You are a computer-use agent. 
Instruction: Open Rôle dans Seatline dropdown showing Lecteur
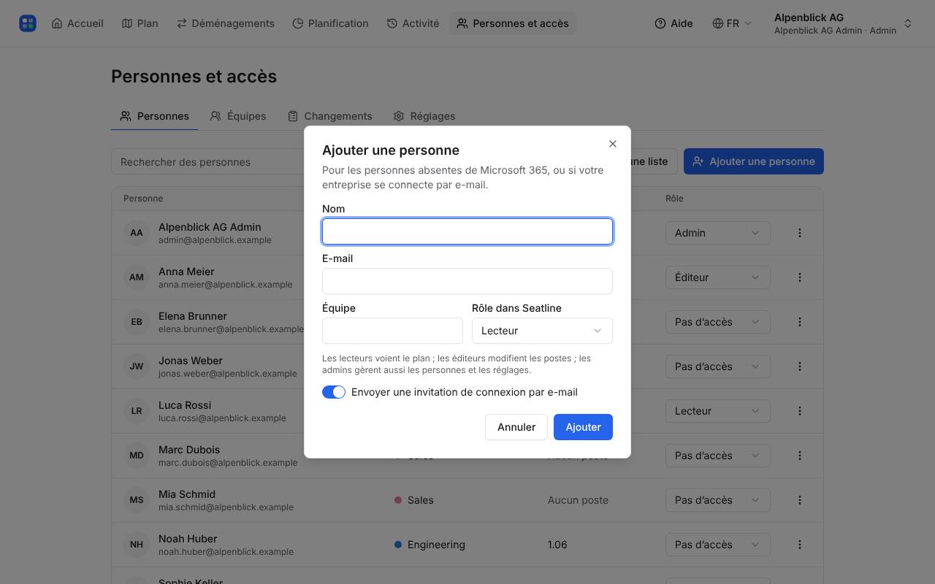[542, 331]
